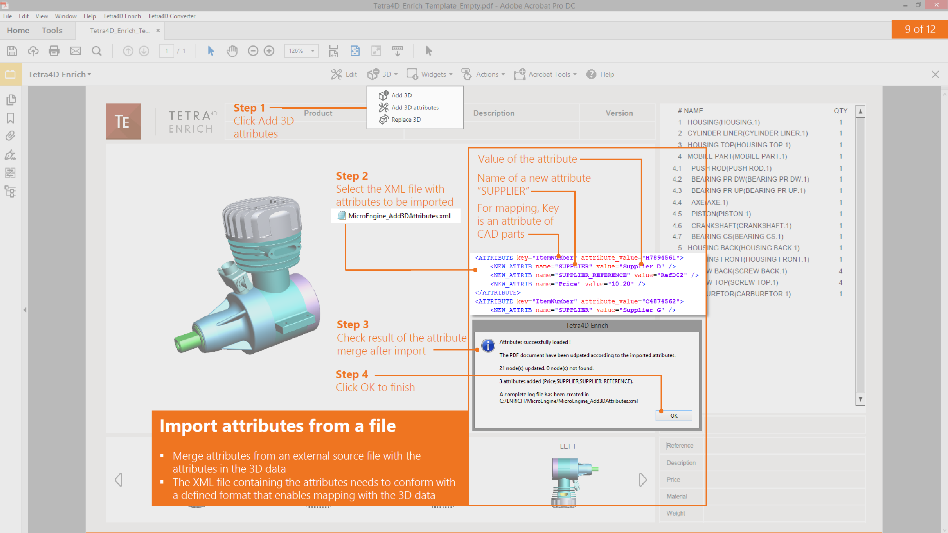The width and height of the screenshot is (948, 533).
Task: Open the Help menu
Action: point(90,16)
